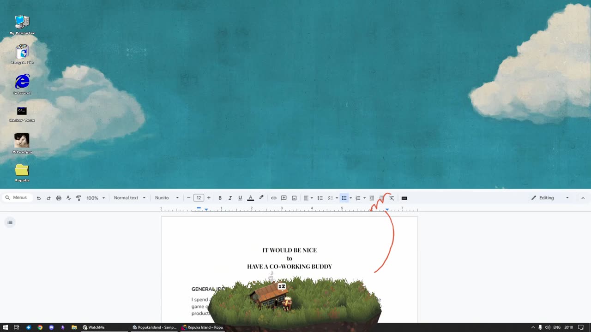591x332 pixels.
Task: Click the font size field showing 12
Action: 199,198
